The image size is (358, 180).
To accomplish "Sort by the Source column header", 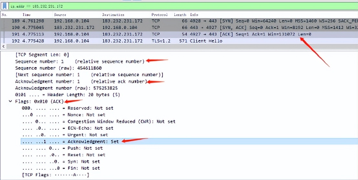I will pyautogui.click(x=60, y=15).
